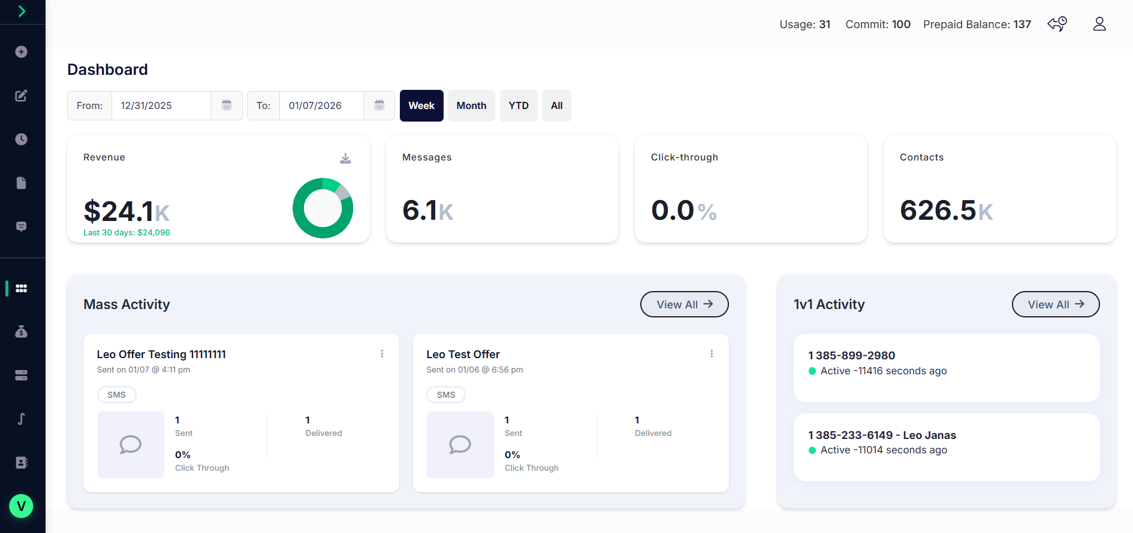Viewport: 1133px width, 533px height.
Task: Download the Revenue report
Action: [345, 158]
